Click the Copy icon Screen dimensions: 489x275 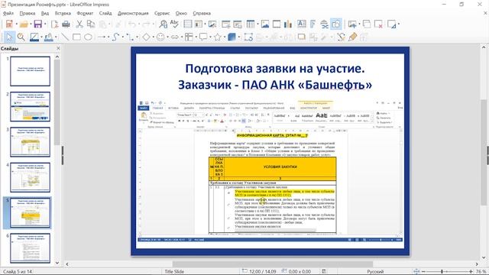coord(91,24)
